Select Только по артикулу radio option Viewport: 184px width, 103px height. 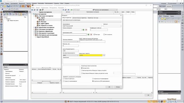coord(64,79)
